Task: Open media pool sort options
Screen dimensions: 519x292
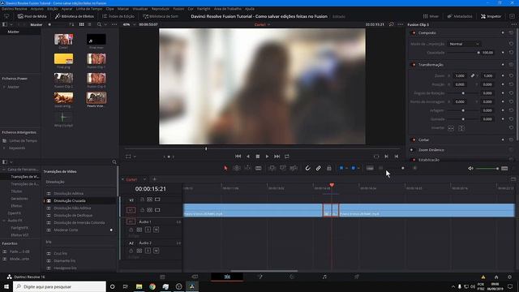Action: [x=71, y=24]
